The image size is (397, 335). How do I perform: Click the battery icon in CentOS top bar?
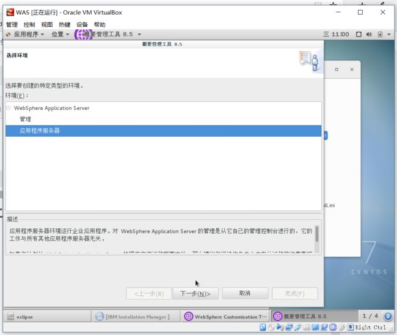click(380, 34)
